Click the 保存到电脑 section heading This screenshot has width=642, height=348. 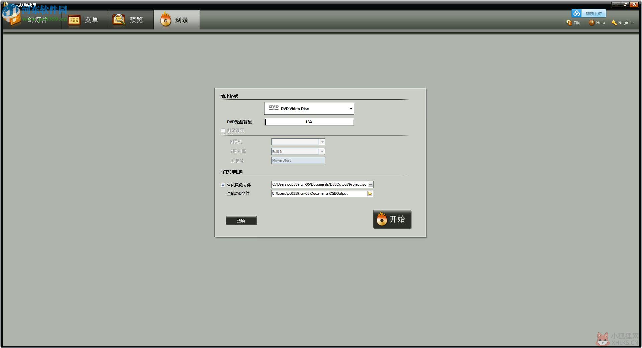tap(232, 172)
